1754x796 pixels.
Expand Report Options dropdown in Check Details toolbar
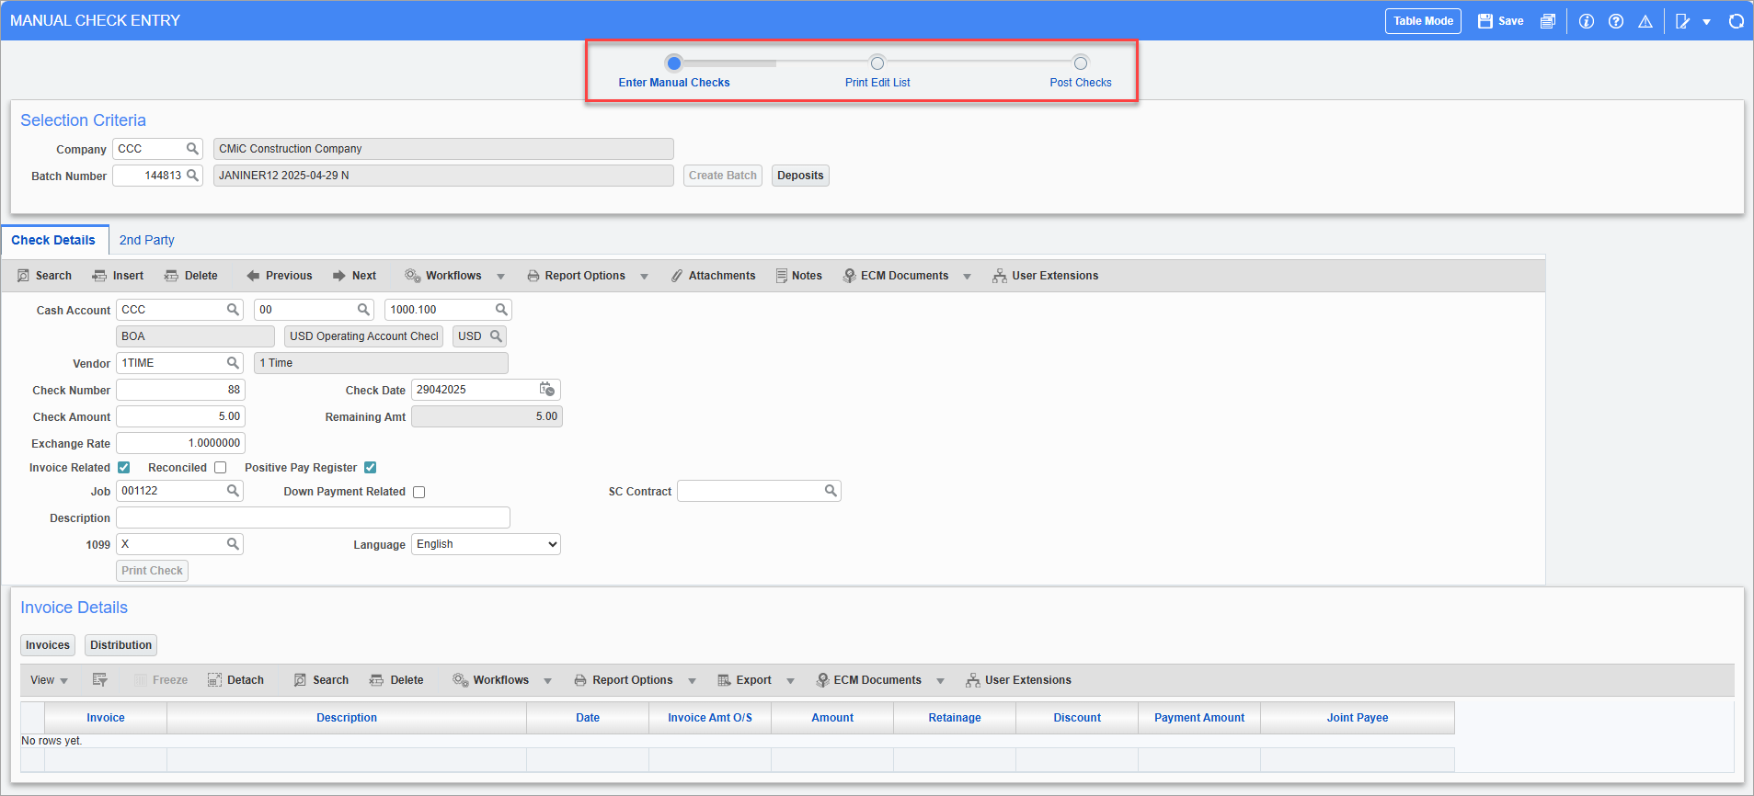pyautogui.click(x=644, y=277)
